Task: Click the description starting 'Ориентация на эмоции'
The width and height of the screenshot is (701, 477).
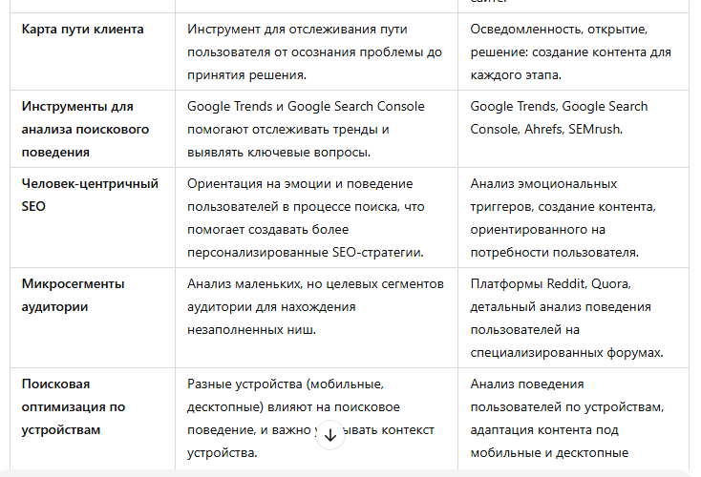Action: [306, 218]
